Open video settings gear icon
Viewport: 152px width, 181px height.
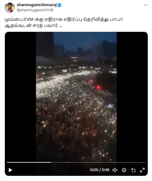(124, 170)
